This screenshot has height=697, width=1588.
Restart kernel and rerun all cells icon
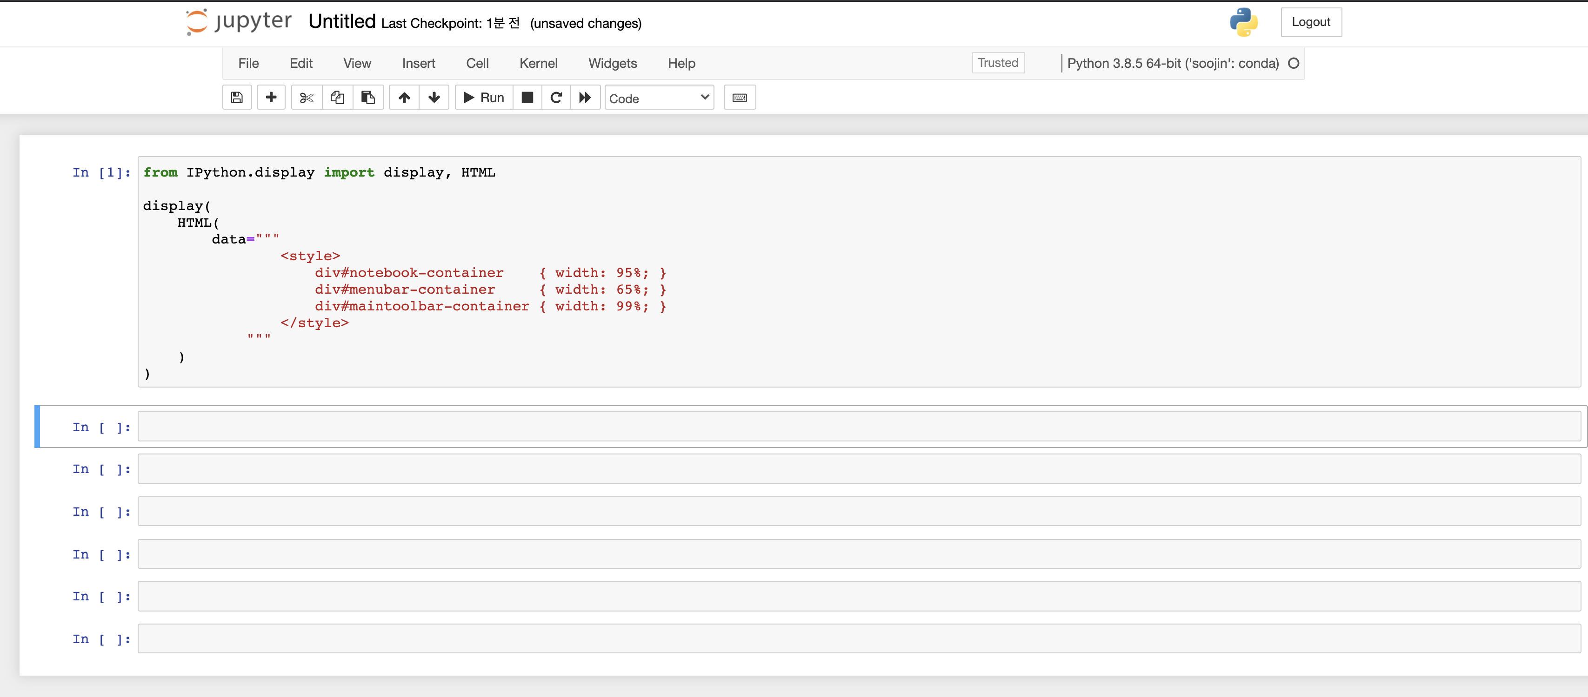[585, 97]
